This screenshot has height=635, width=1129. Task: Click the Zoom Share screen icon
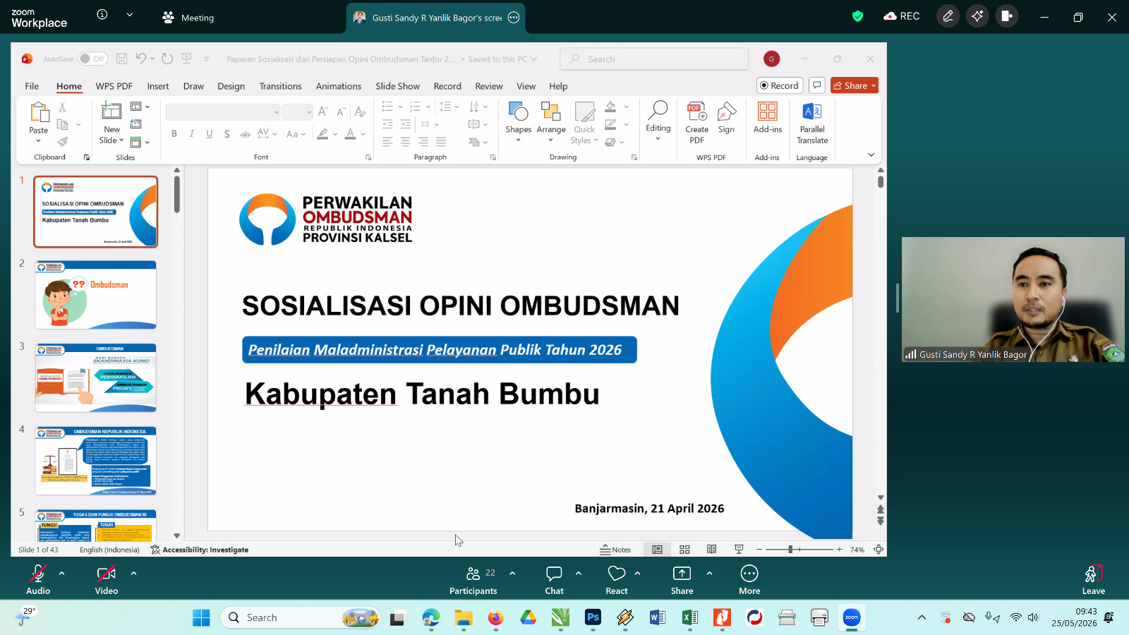pos(682,574)
